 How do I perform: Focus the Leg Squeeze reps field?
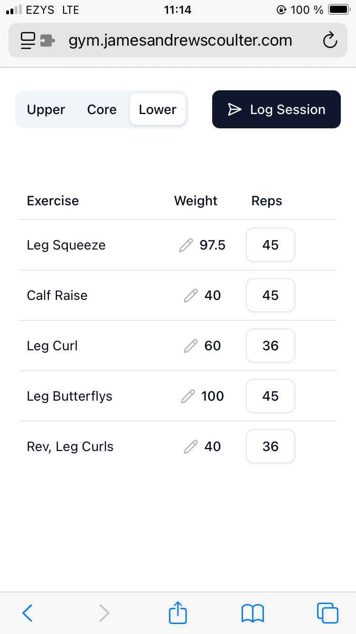(271, 245)
